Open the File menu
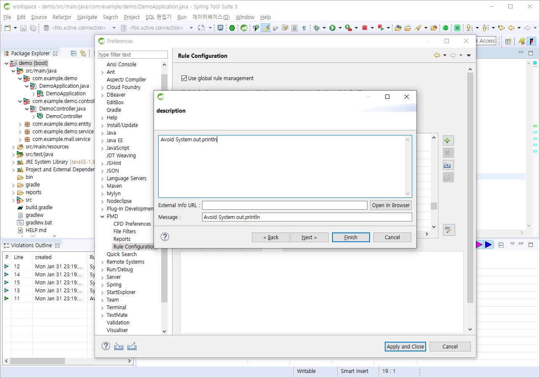 [x=7, y=17]
